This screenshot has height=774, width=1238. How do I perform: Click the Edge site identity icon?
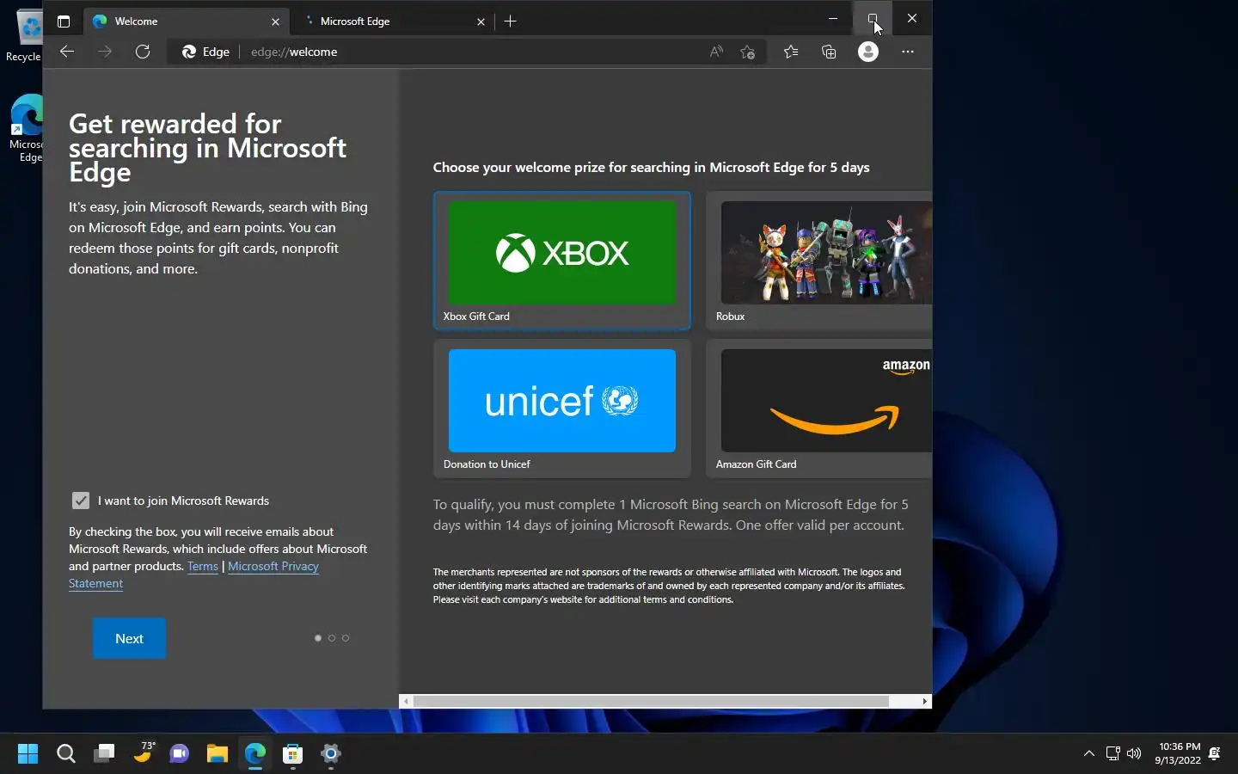click(206, 52)
